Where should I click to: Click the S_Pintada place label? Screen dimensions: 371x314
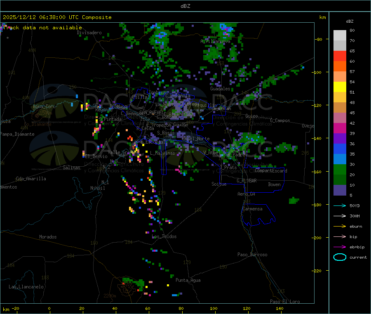tap(110, 119)
